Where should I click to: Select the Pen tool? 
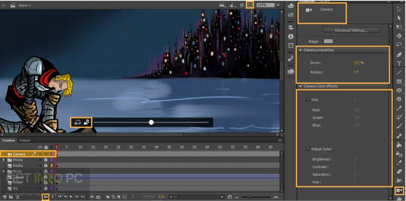(x=399, y=54)
